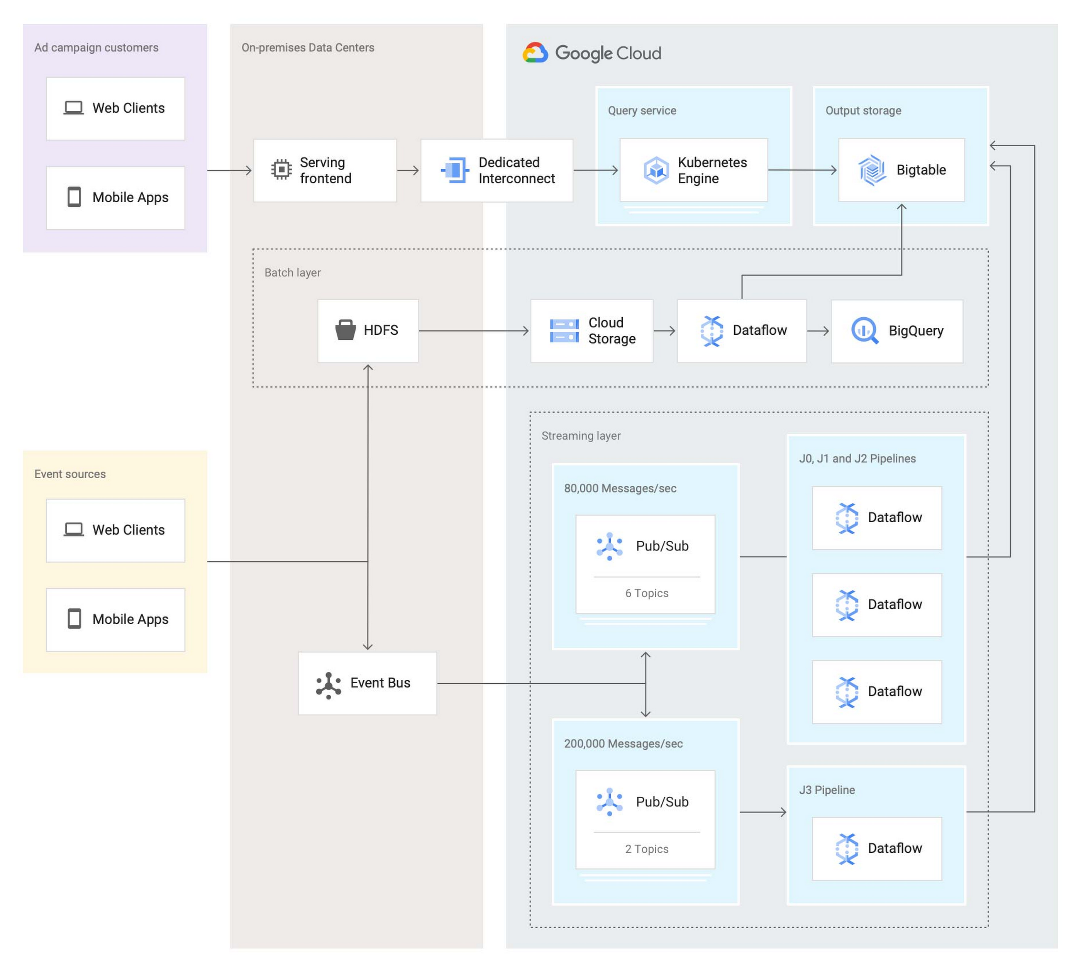Image resolution: width=1081 pixels, height=972 pixels.
Task: Select the Dataflow icon in the Batch layer
Action: click(712, 330)
